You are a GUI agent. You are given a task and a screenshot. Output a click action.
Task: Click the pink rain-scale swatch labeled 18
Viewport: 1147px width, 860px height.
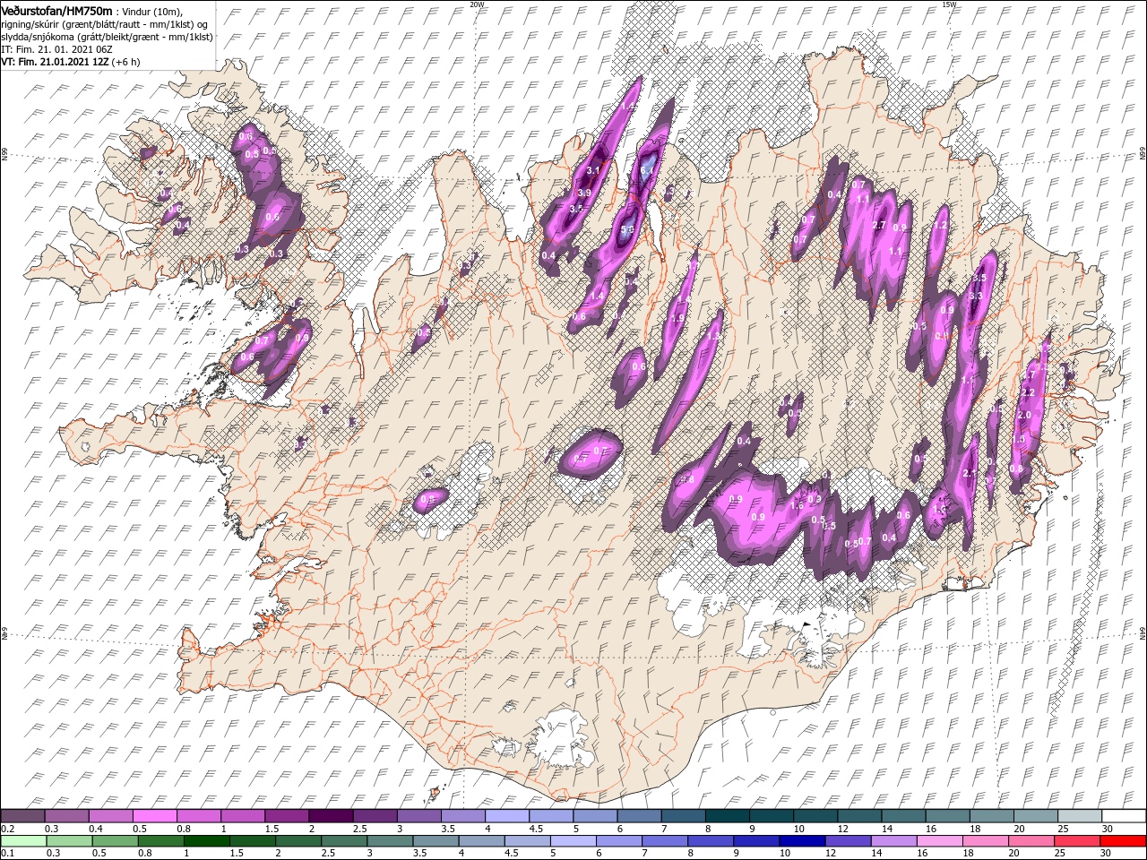(985, 841)
